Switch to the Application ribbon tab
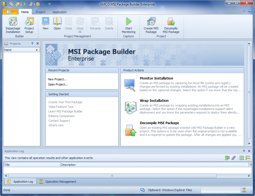Screen dimensions: 255x196 pyautogui.click(x=59, y=12)
